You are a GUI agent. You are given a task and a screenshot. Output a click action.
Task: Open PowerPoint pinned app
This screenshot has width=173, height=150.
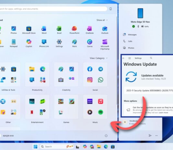[75, 30]
